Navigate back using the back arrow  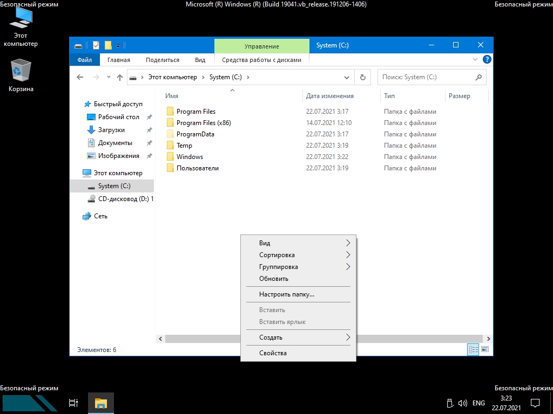click(x=80, y=77)
